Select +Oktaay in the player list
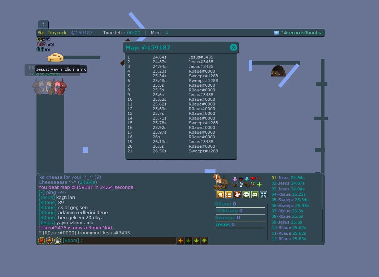Screen dimensions: 379x277 (228, 211)
